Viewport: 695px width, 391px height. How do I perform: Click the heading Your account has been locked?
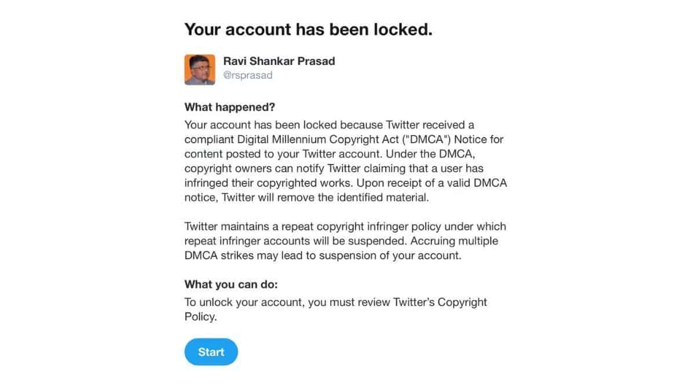pyautogui.click(x=307, y=29)
